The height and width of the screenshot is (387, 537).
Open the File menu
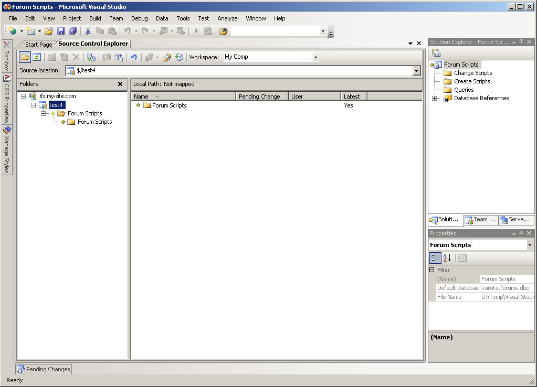(13, 18)
